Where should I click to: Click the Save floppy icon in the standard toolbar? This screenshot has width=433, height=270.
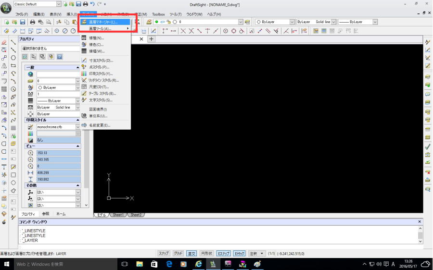[23, 22]
